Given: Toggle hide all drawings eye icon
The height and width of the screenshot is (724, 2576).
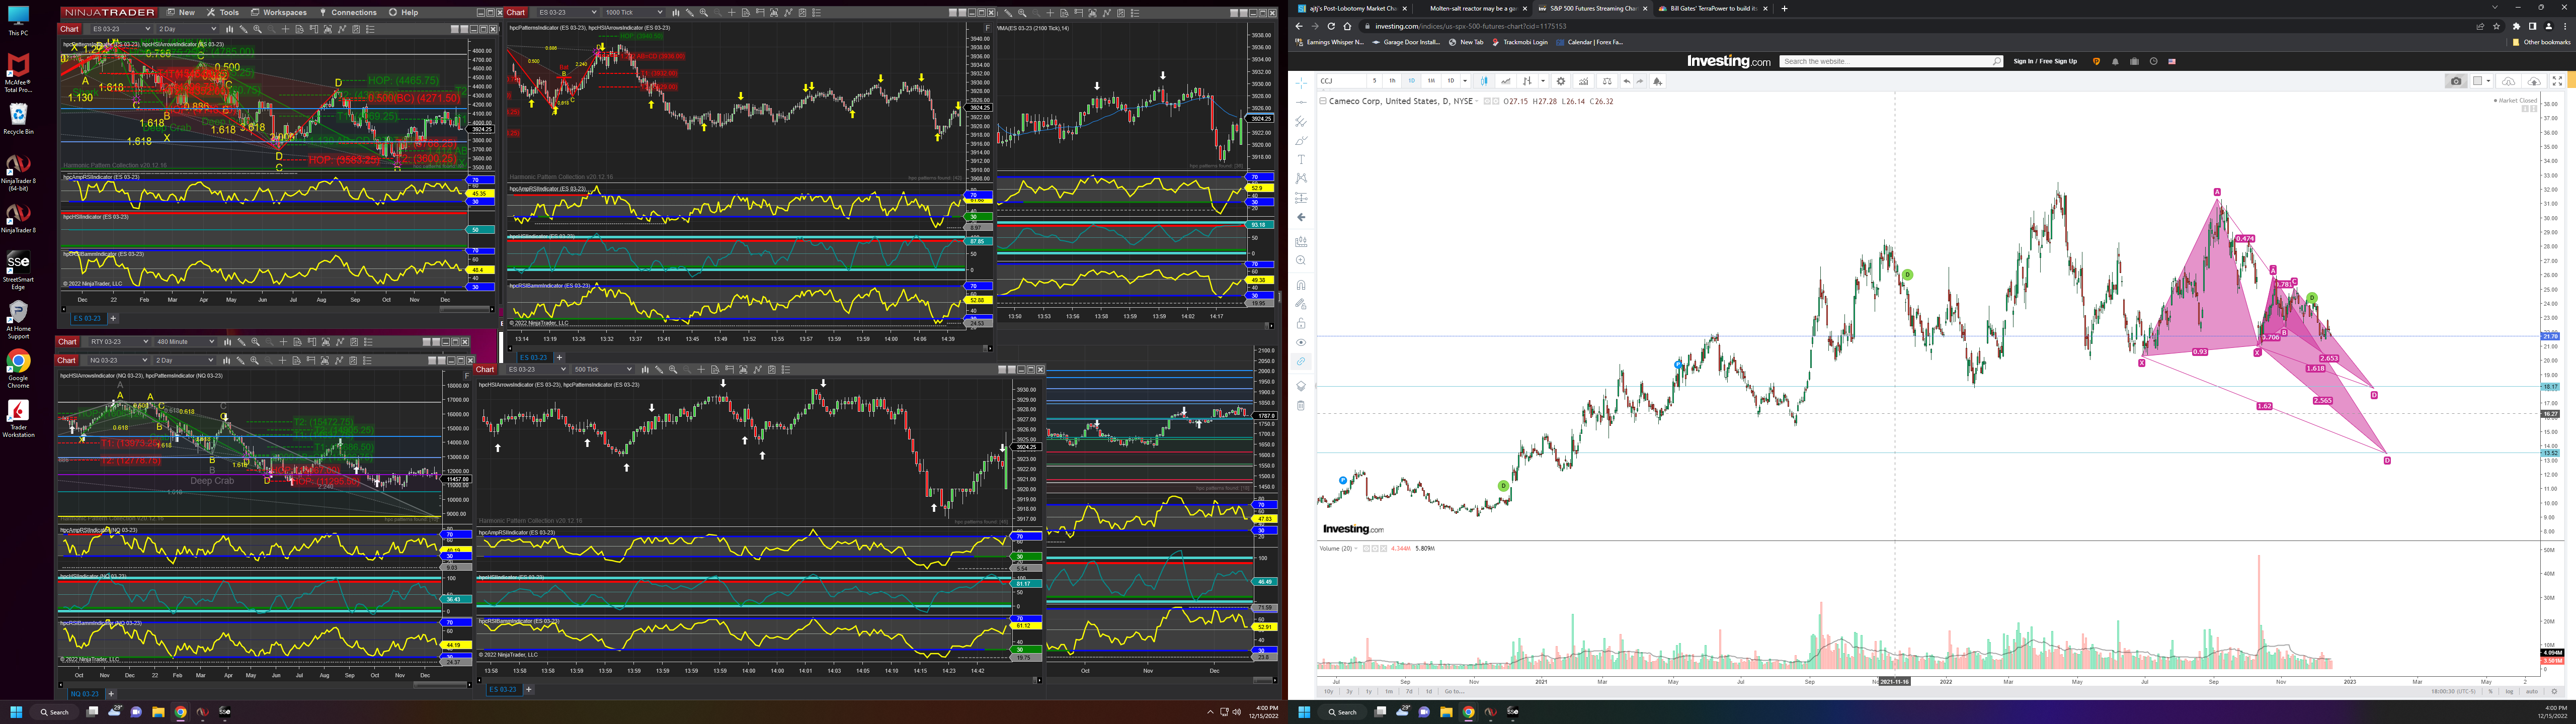Looking at the screenshot, I should point(1301,342).
